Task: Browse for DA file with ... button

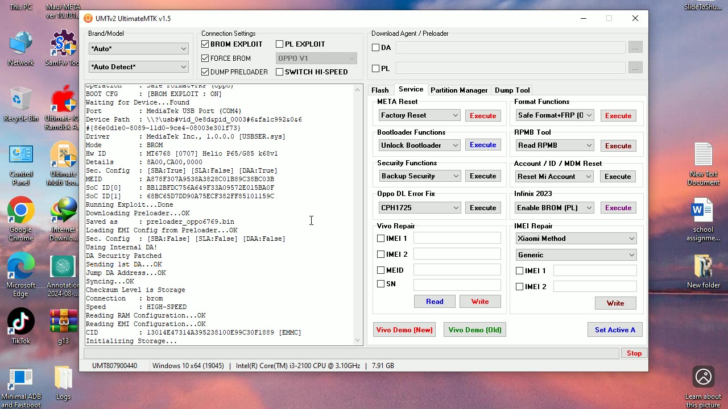Action: click(x=635, y=48)
